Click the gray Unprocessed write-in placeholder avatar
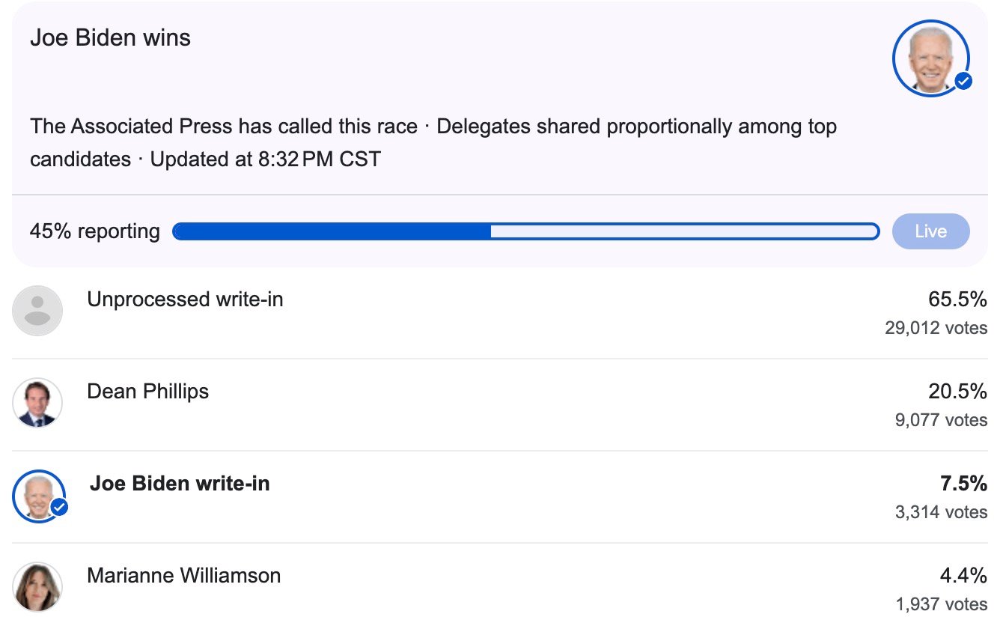Screen dimensions: 1003x623 (x=37, y=310)
